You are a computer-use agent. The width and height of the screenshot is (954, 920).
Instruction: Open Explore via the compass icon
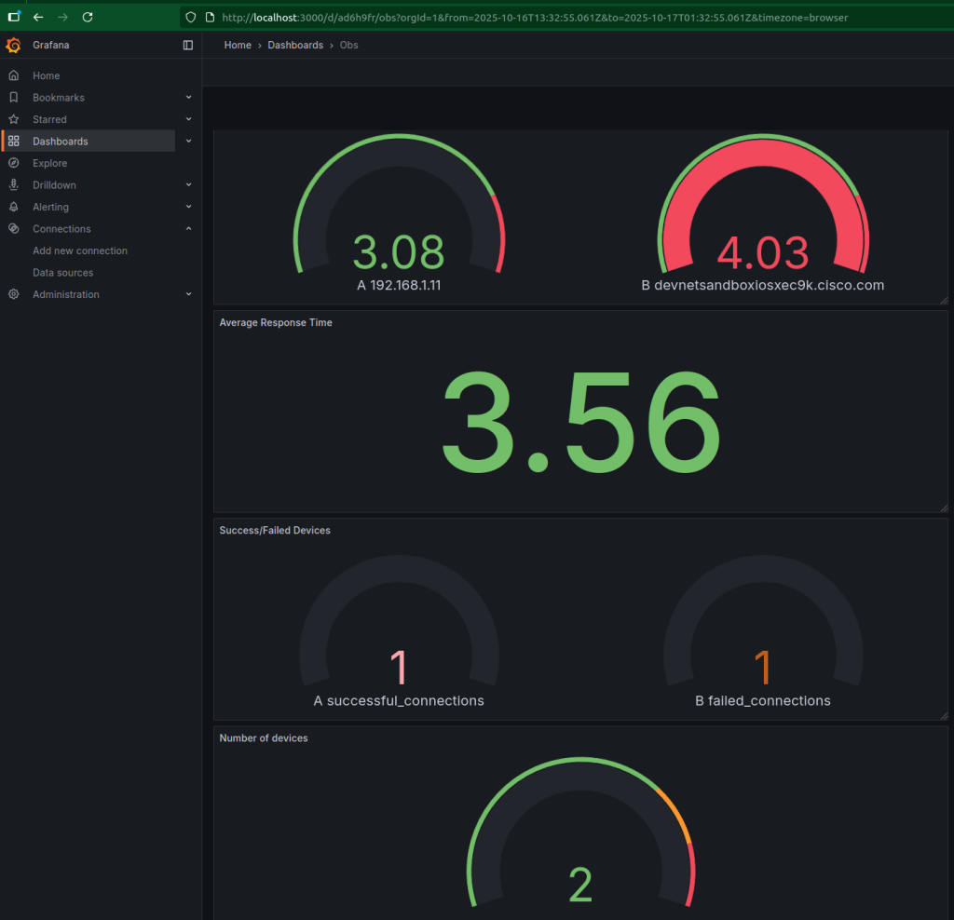[x=13, y=163]
